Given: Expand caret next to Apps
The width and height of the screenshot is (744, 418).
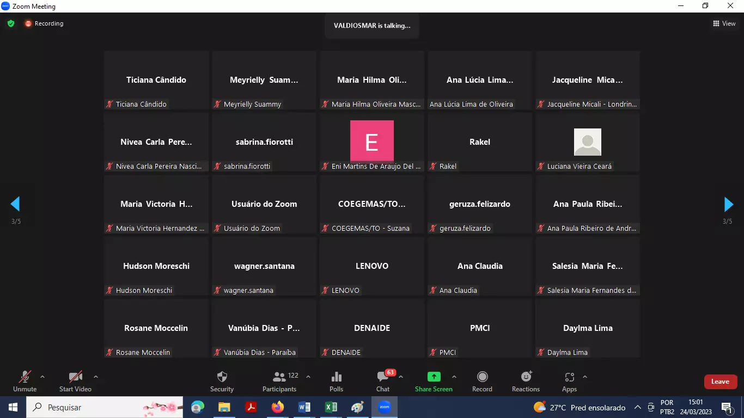Looking at the screenshot, I should pyautogui.click(x=585, y=377).
